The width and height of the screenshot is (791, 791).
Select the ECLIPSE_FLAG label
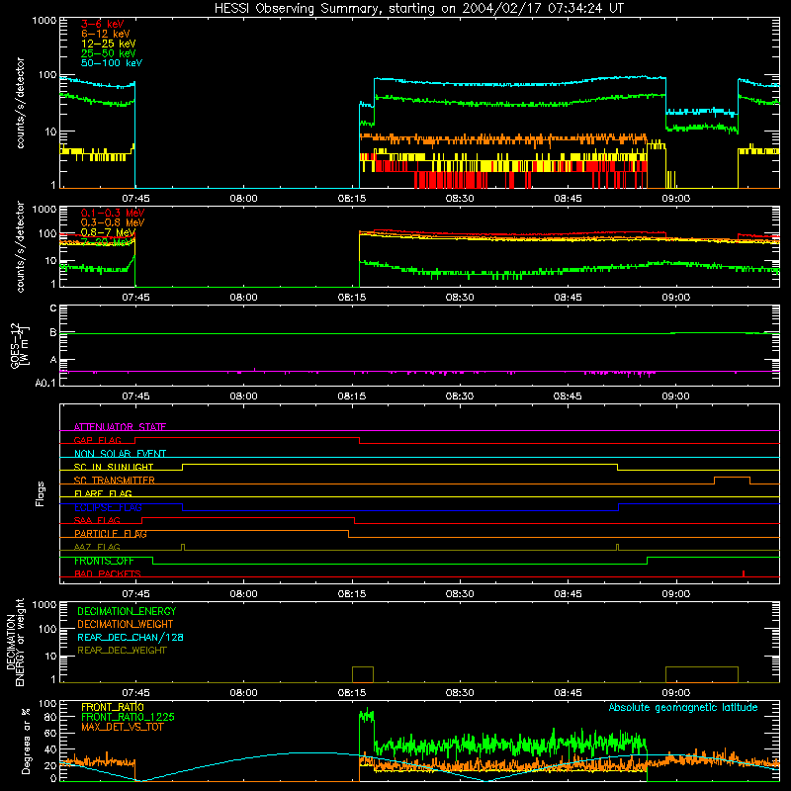click(108, 507)
